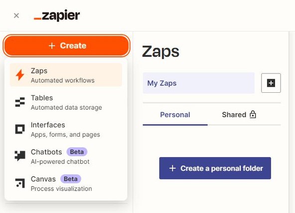Select Chatbots AI-powered chatbot entry
This screenshot has height=213, width=295.
click(x=66, y=156)
